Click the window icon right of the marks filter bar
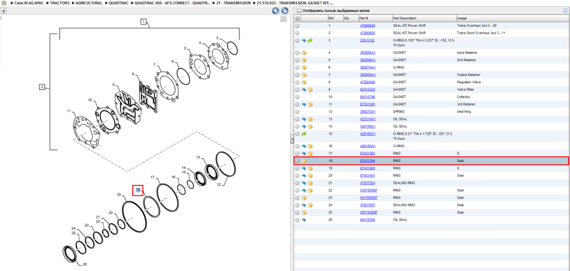 (565, 10)
